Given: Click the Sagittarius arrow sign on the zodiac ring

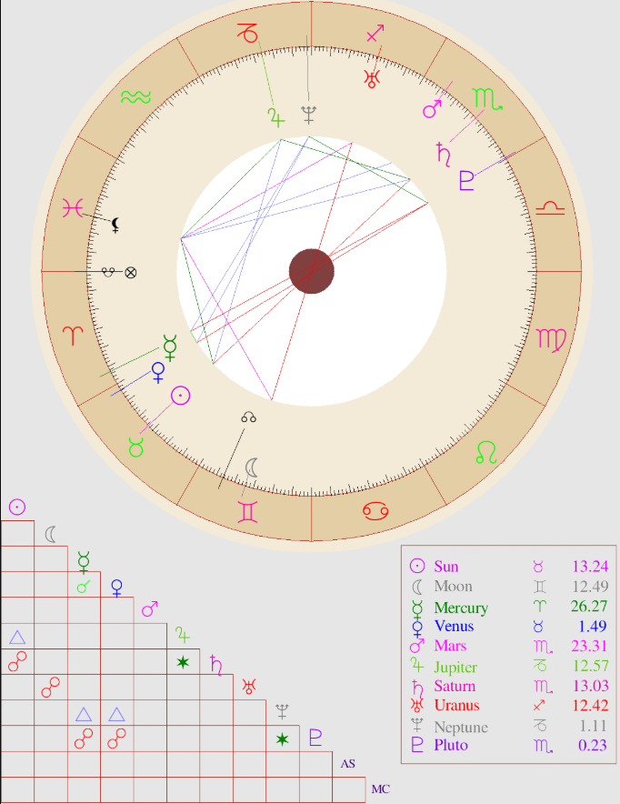Looking at the screenshot, I should pos(375,34).
